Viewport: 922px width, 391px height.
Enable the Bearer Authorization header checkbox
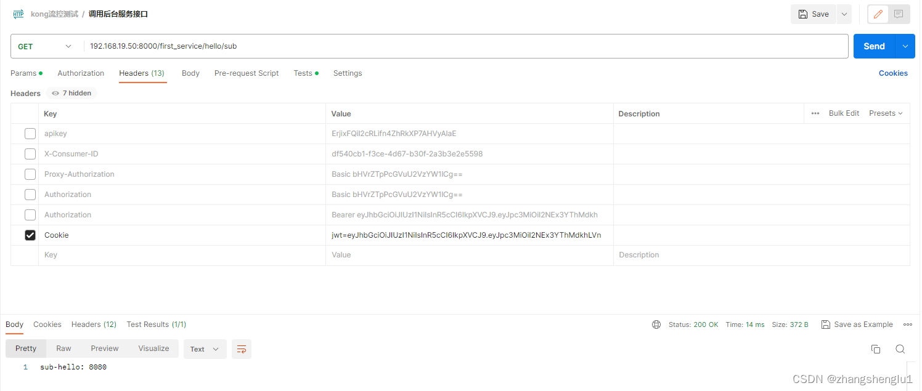pyautogui.click(x=30, y=215)
